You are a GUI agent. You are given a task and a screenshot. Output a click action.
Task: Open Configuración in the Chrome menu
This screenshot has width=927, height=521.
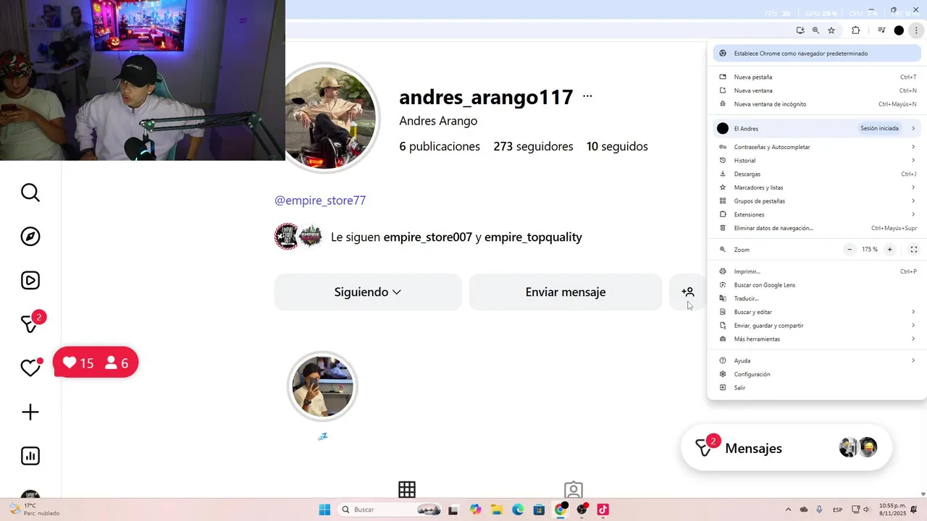coord(817,374)
